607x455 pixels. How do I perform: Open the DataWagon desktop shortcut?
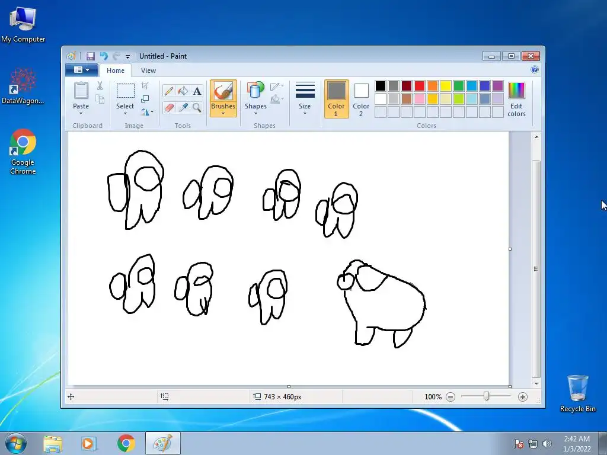coord(23,86)
